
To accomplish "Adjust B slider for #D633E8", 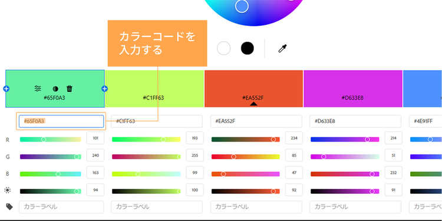I will tap(345, 174).
